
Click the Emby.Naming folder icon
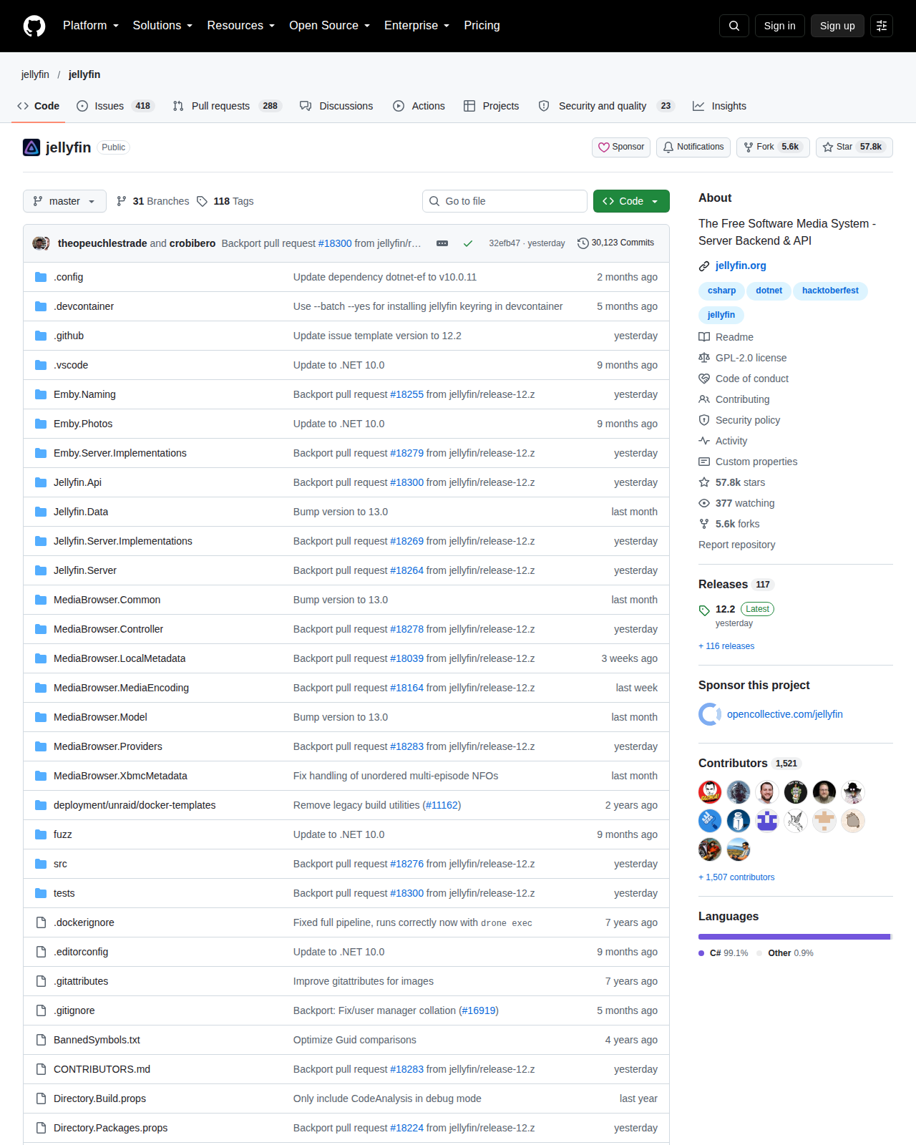[x=41, y=394]
